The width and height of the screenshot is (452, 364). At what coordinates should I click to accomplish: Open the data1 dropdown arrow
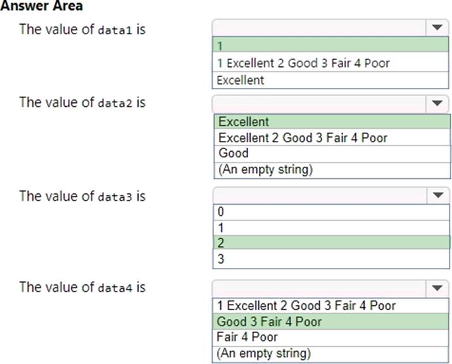(437, 28)
